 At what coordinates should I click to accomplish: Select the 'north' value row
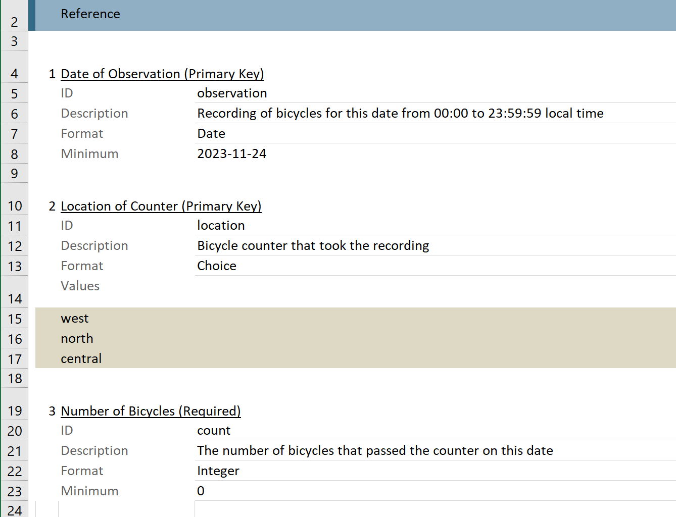pyautogui.click(x=77, y=339)
